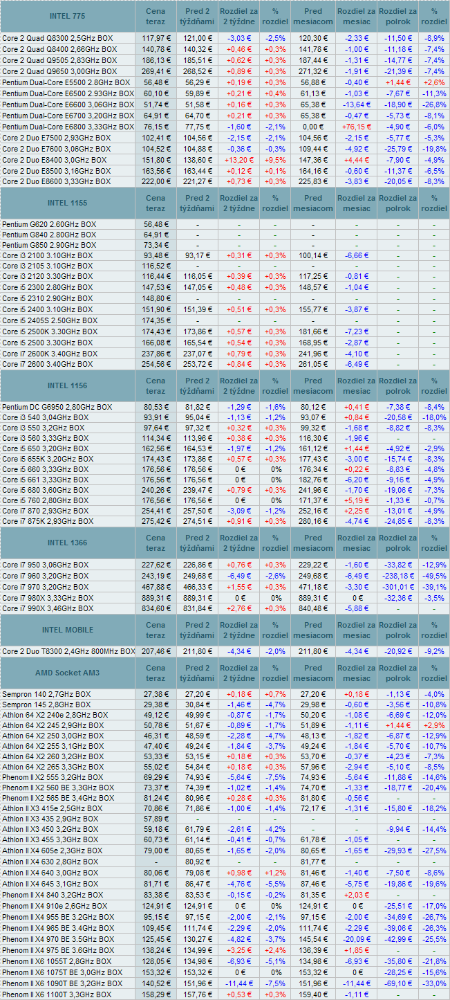
Task: Click 100,14 € month-ago price of i3 2100
Action: click(312, 256)
